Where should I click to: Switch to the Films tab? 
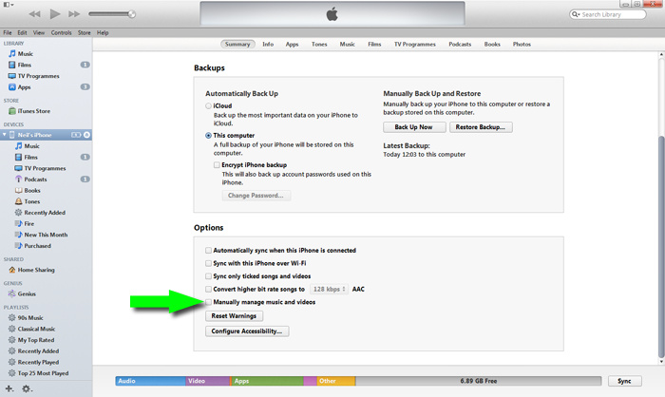coord(374,44)
